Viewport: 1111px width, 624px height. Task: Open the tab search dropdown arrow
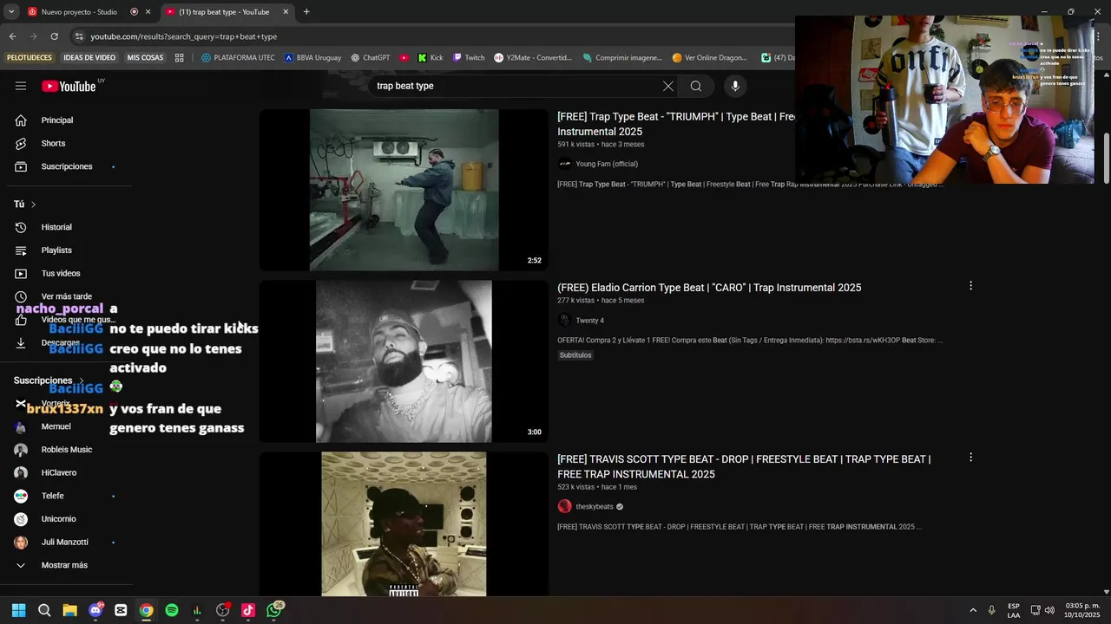click(10, 12)
